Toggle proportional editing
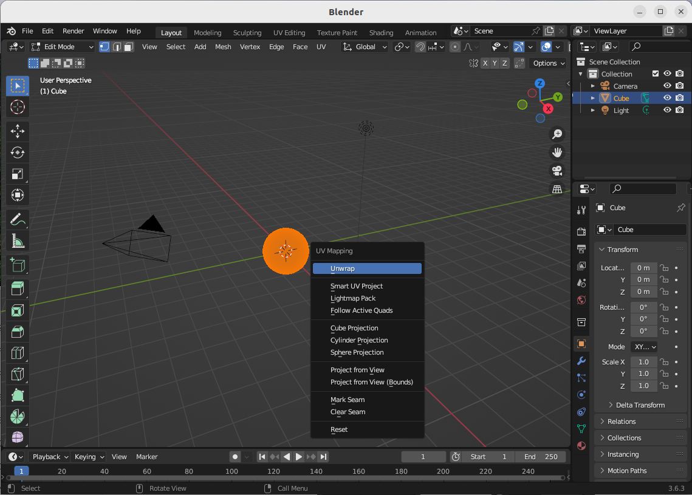This screenshot has width=692, height=495. 455,47
